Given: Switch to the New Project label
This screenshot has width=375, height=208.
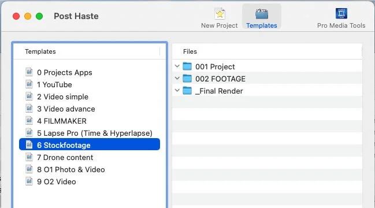Looking at the screenshot, I should (220, 25).
